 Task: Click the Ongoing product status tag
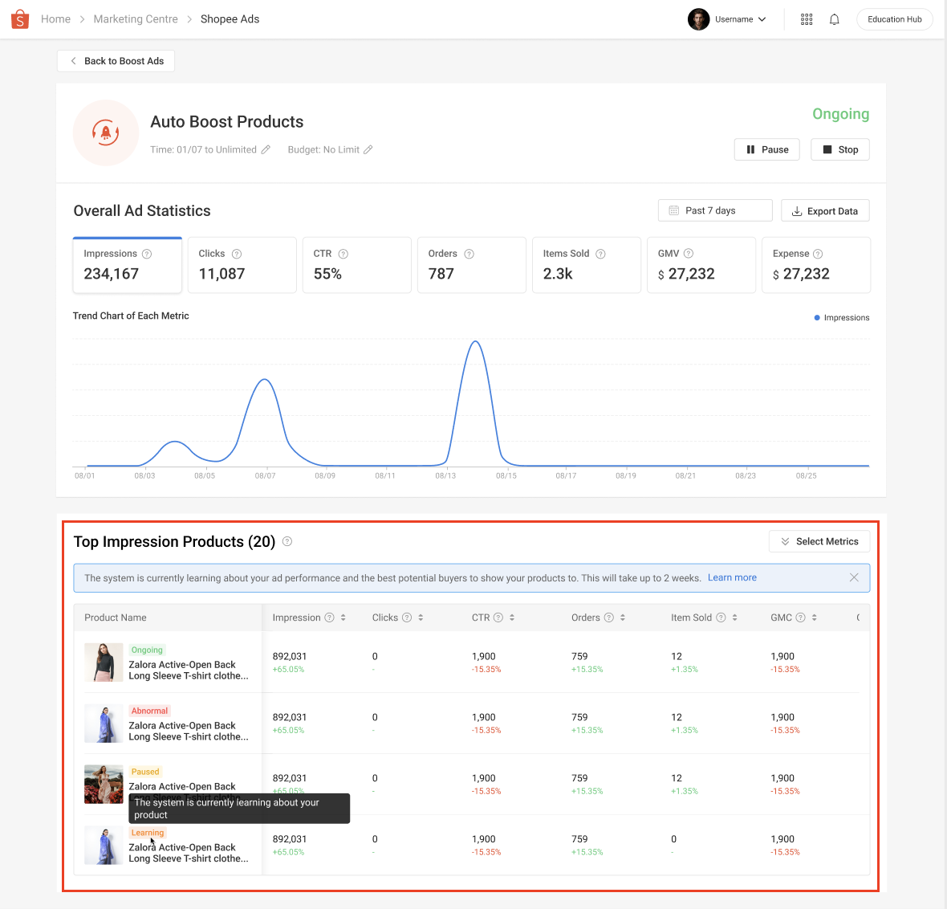point(147,650)
